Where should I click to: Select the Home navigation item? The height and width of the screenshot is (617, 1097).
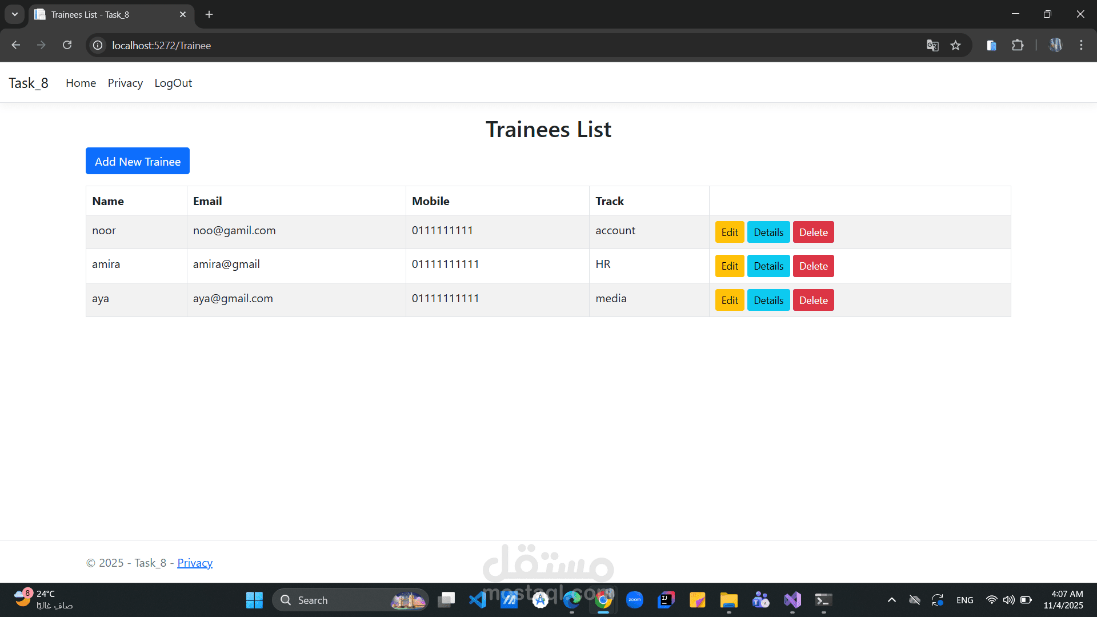pos(81,83)
